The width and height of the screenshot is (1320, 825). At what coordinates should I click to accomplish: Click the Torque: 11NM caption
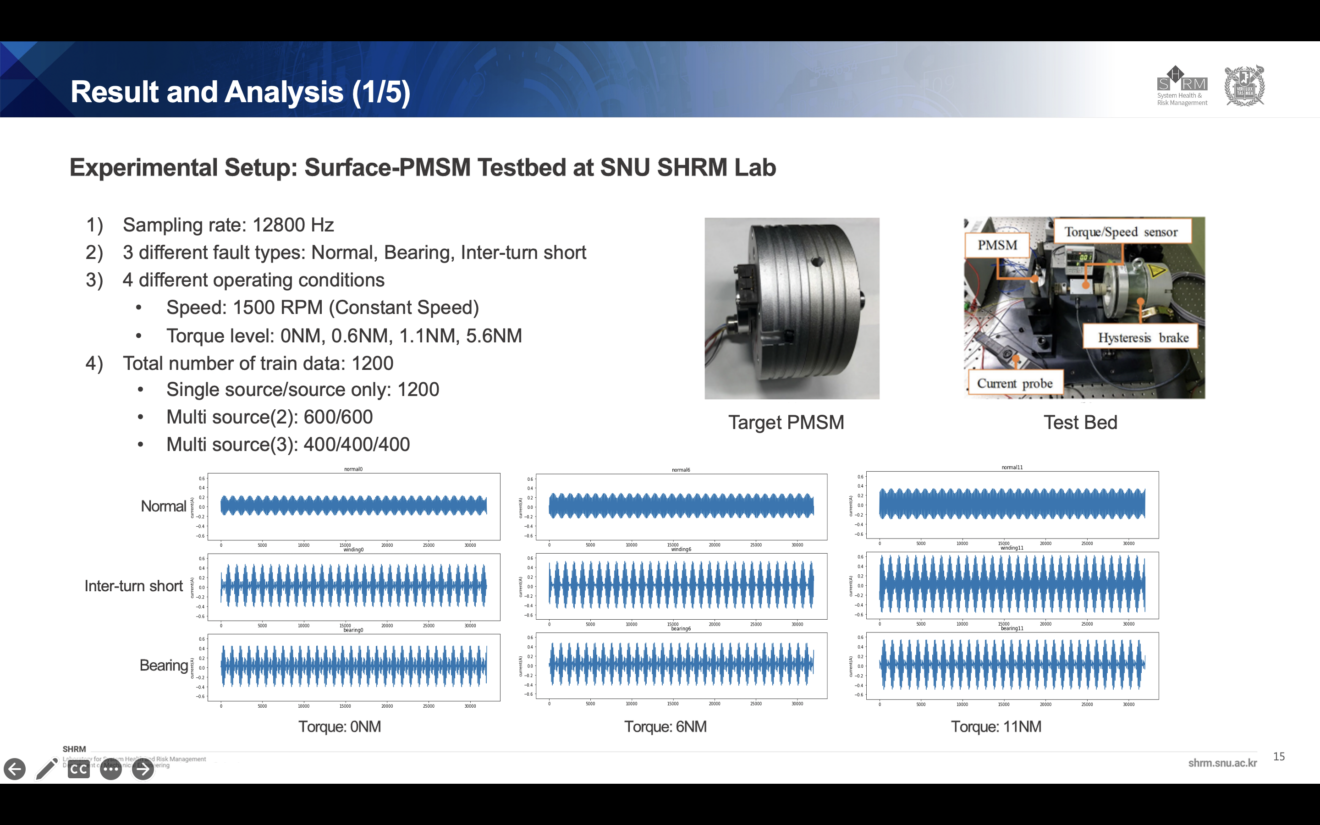[x=996, y=727]
